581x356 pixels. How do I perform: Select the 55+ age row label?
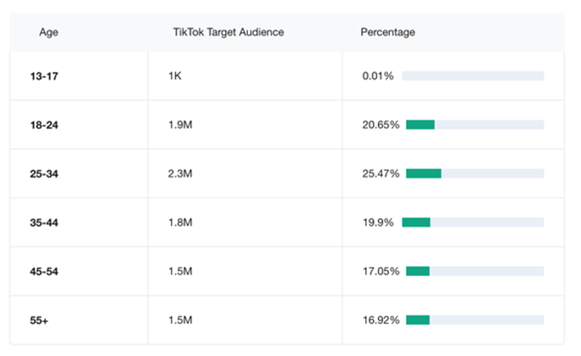(x=40, y=319)
